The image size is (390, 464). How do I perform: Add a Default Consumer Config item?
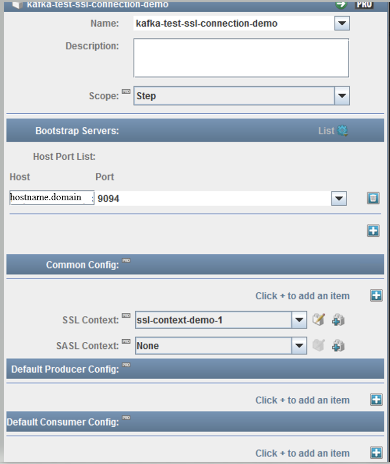coord(376,453)
